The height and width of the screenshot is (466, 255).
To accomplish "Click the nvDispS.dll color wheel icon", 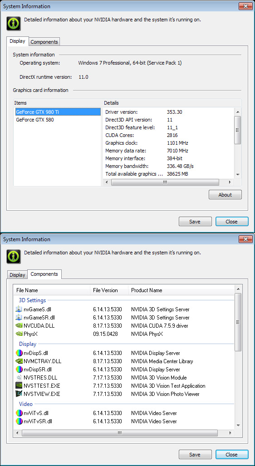I will click(x=19, y=353).
